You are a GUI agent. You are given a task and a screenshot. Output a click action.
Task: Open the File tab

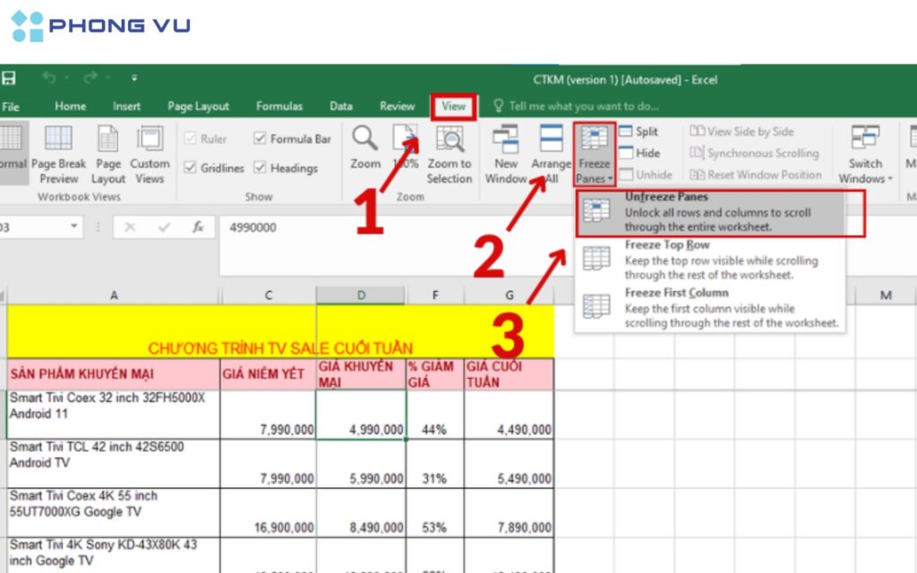coord(11,107)
